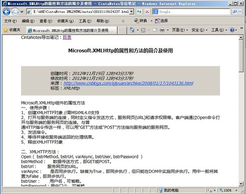Click the magnifier search button
Image resolution: width=246 pixels, height=194 pixels.
(235, 12)
